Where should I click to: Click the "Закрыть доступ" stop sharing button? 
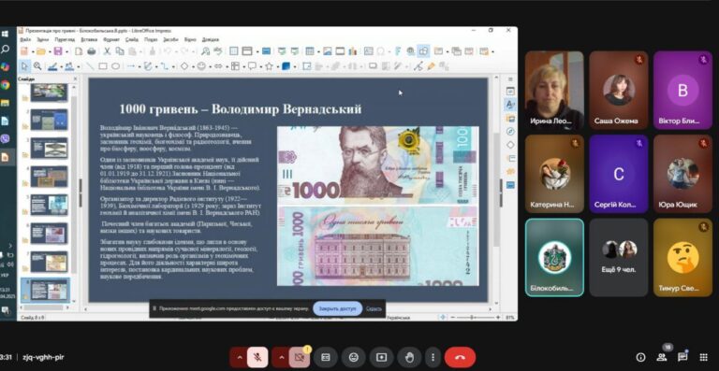coord(337,308)
